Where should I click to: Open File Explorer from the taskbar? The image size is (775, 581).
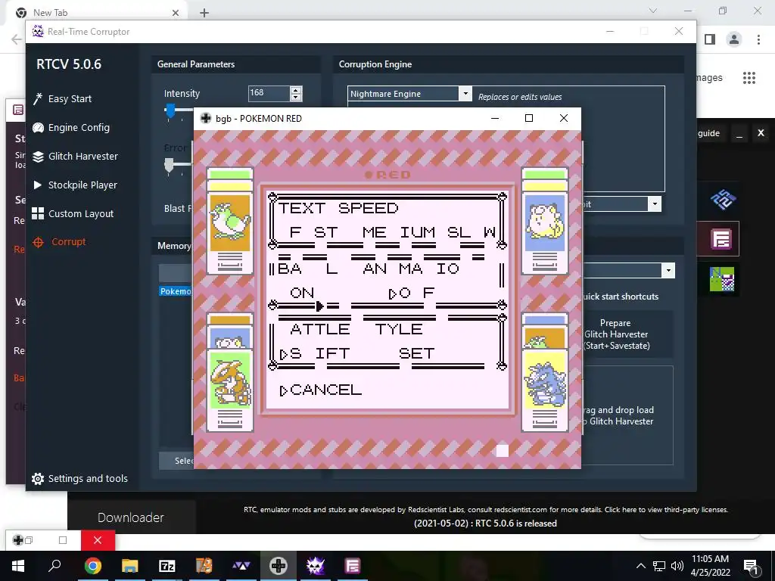130,566
